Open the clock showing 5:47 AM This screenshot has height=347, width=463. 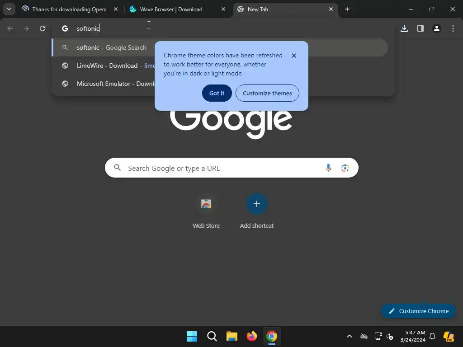point(413,336)
